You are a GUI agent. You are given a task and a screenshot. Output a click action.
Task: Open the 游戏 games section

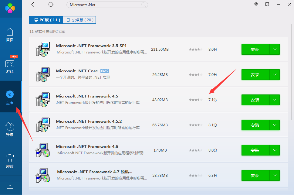tap(10, 66)
